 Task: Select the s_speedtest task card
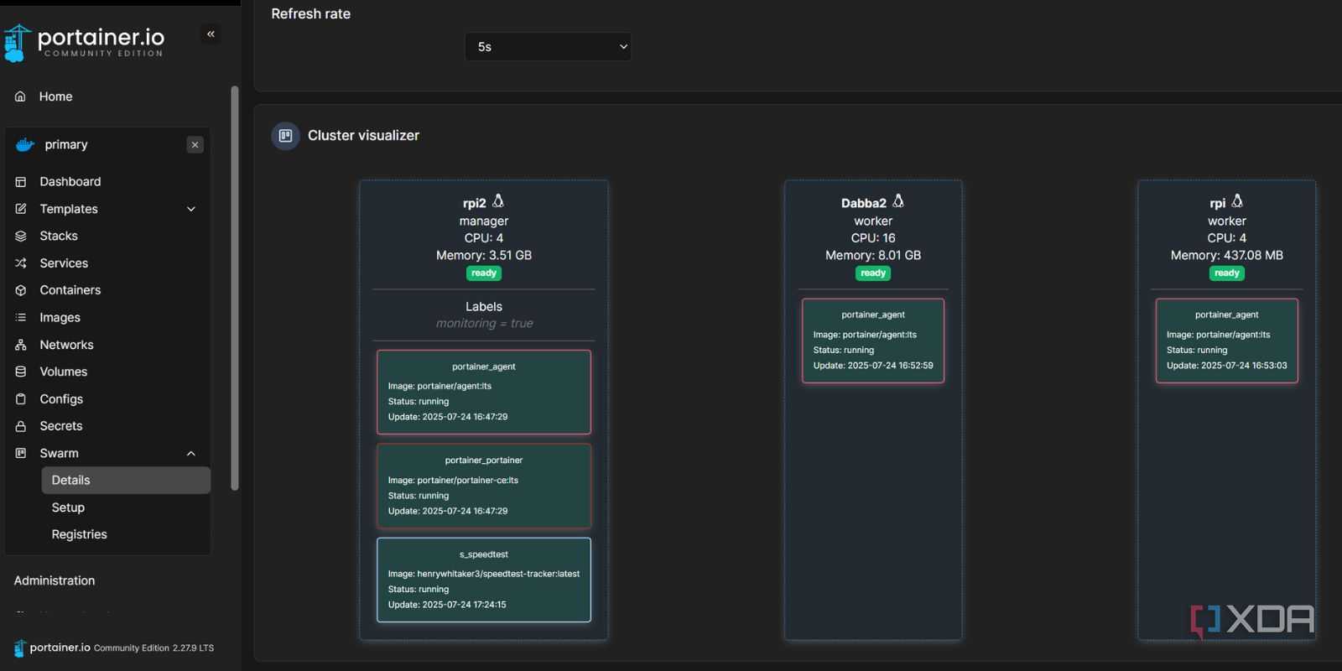point(484,580)
